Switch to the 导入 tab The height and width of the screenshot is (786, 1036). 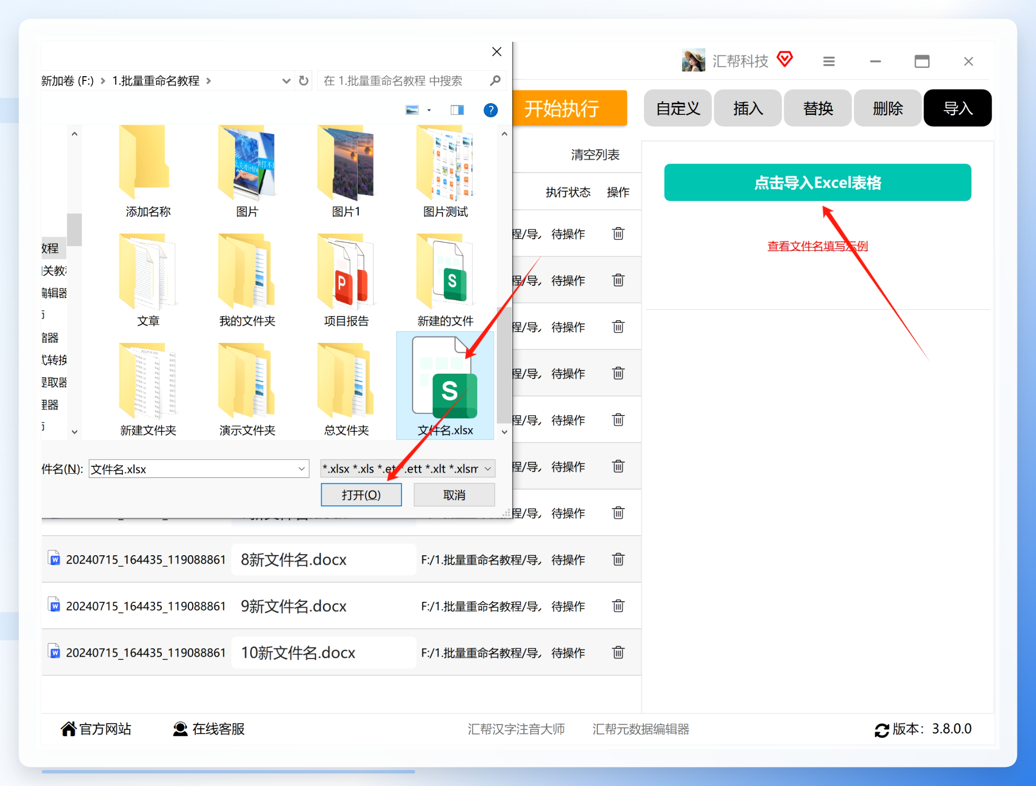point(958,108)
